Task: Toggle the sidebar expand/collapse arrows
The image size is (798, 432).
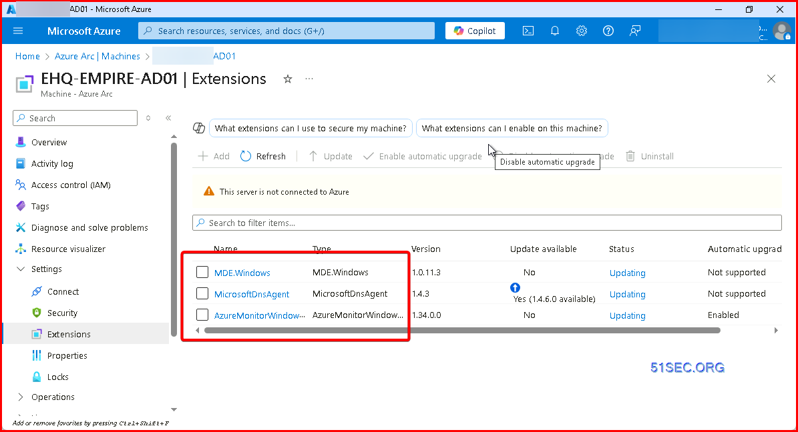Action: 148,118
